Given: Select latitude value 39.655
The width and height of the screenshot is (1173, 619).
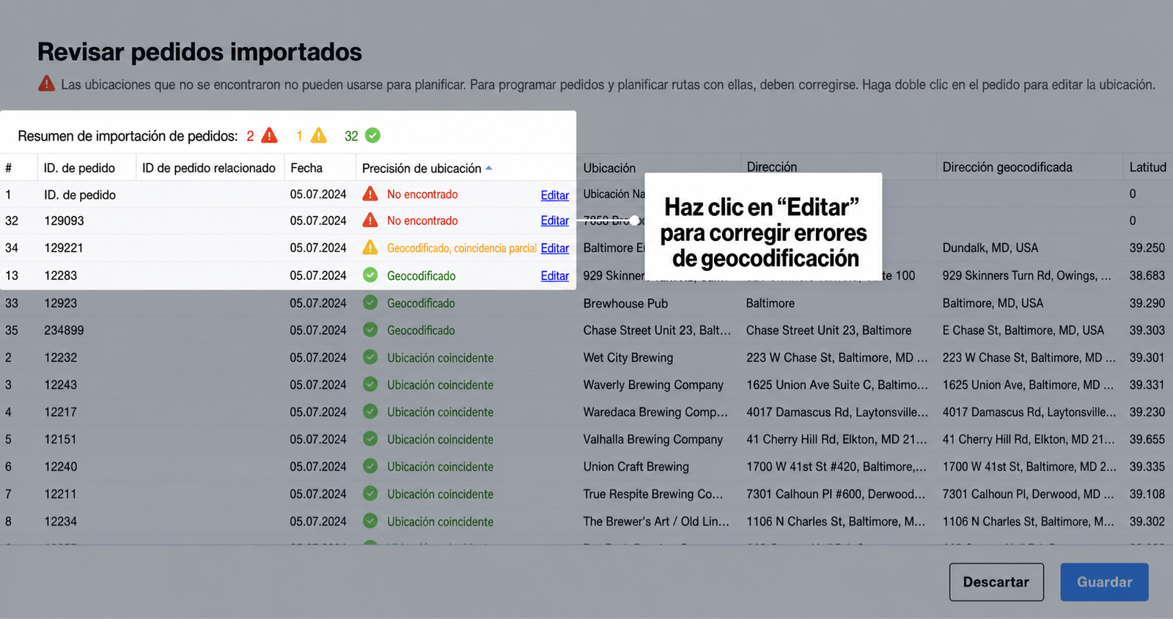Looking at the screenshot, I should [x=1147, y=440].
